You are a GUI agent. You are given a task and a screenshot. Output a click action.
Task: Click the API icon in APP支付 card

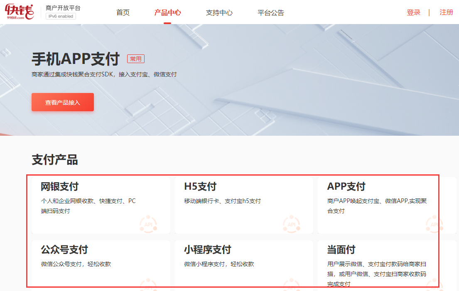coord(434,224)
